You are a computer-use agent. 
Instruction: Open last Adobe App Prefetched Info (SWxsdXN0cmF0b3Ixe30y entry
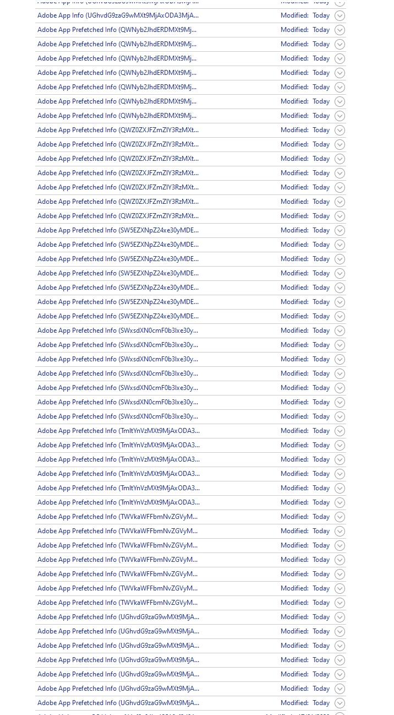pos(118,416)
